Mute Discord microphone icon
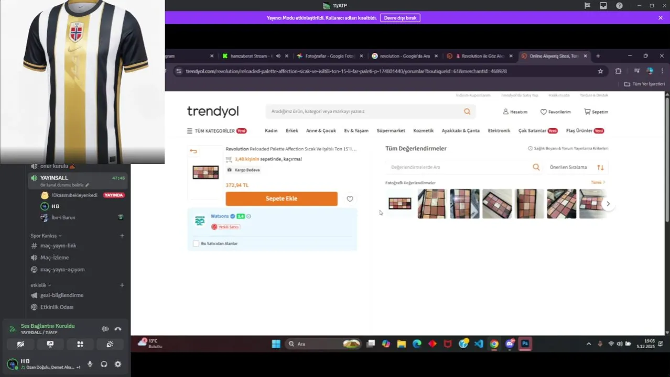Viewport: 670px width, 377px height. click(x=90, y=364)
